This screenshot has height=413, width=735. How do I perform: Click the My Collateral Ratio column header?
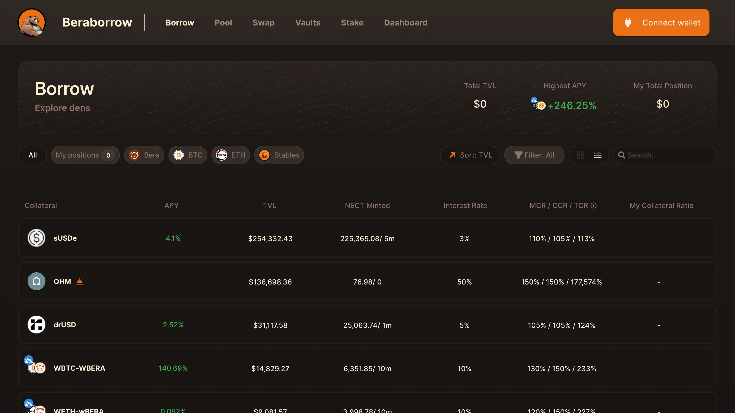(661, 205)
